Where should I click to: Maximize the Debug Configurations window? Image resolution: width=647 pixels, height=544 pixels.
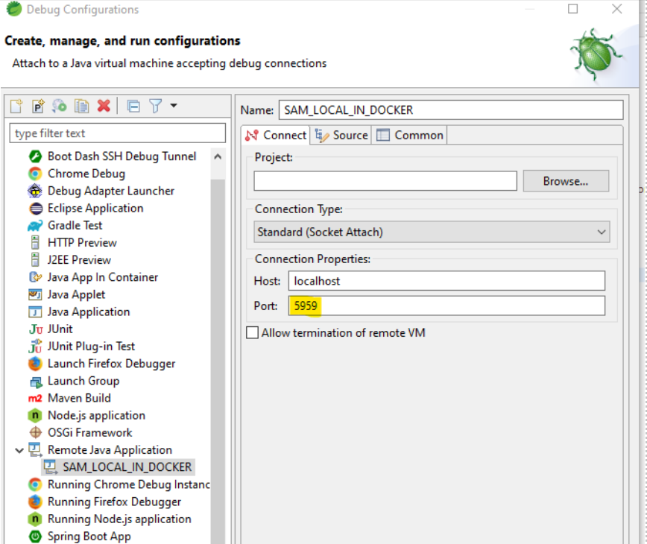[572, 9]
